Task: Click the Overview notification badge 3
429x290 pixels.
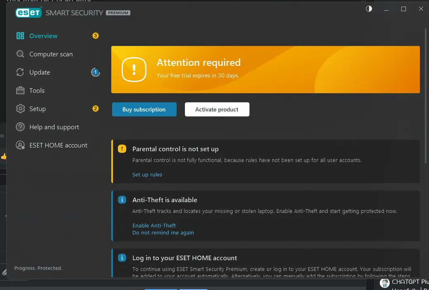Action: point(96,36)
